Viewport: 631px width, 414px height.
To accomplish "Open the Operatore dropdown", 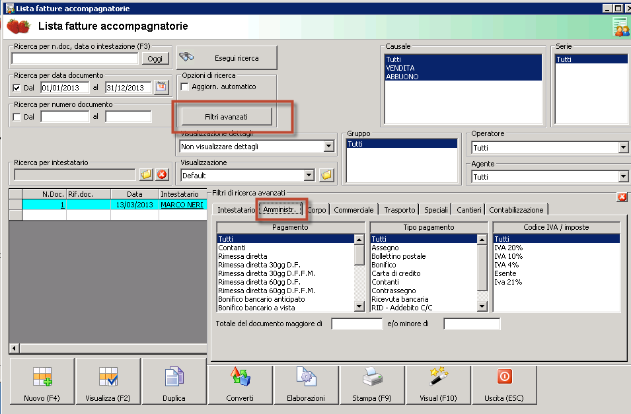I will coord(623,148).
